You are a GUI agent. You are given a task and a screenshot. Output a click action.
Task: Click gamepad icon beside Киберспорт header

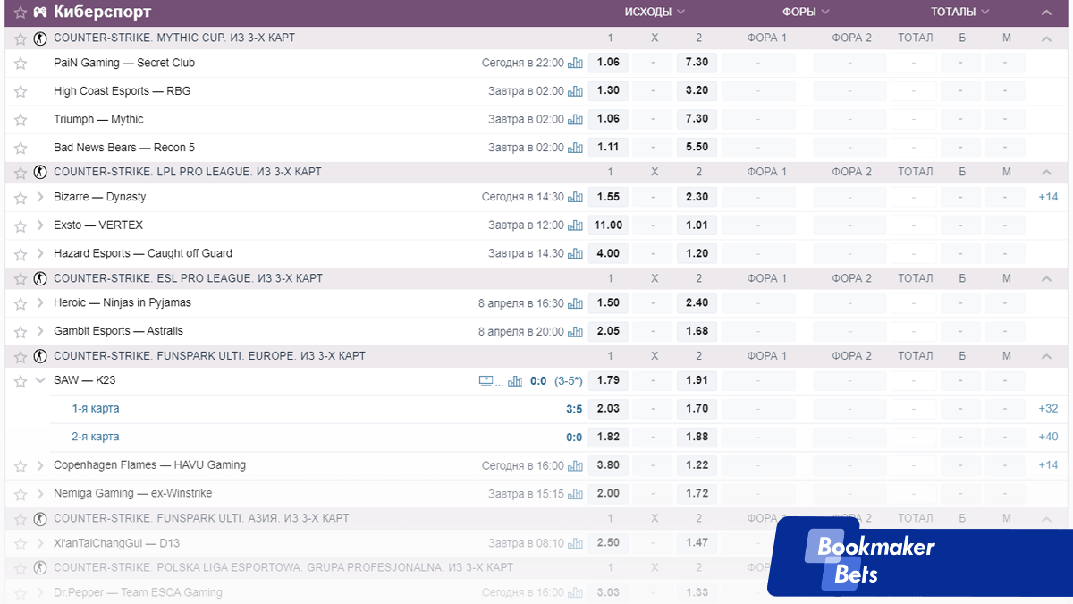41,13
